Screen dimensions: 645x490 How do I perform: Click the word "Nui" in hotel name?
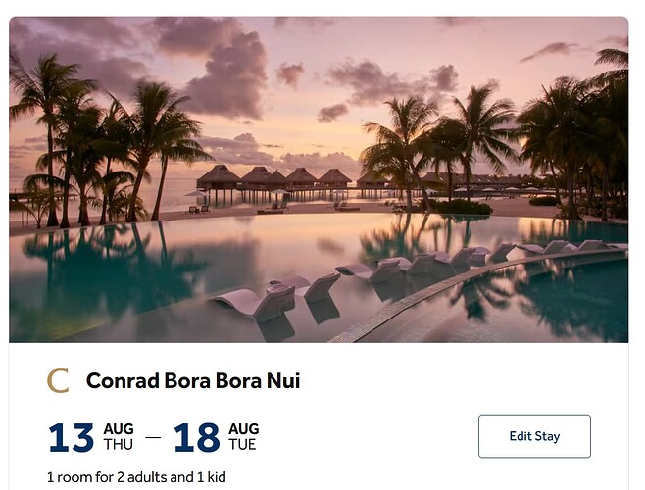coord(281,380)
